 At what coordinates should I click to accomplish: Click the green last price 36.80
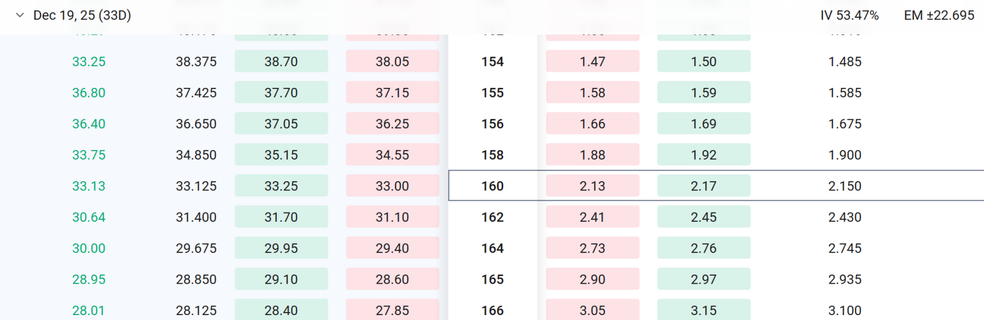(89, 93)
